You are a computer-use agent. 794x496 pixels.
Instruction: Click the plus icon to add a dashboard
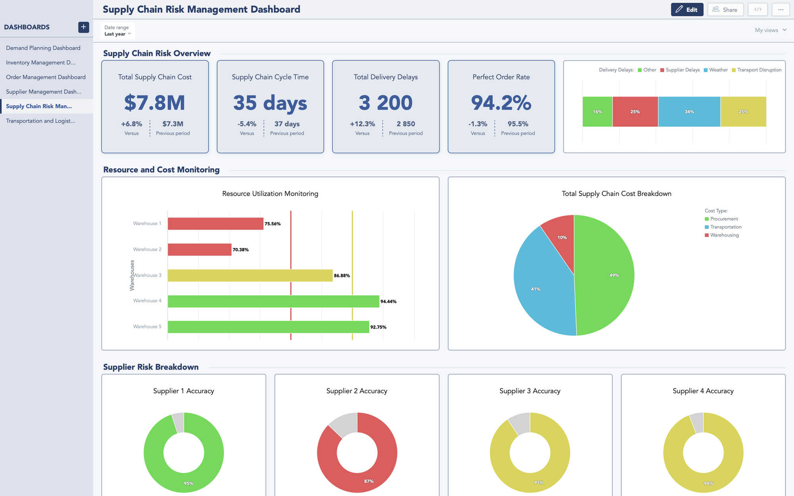(83, 27)
